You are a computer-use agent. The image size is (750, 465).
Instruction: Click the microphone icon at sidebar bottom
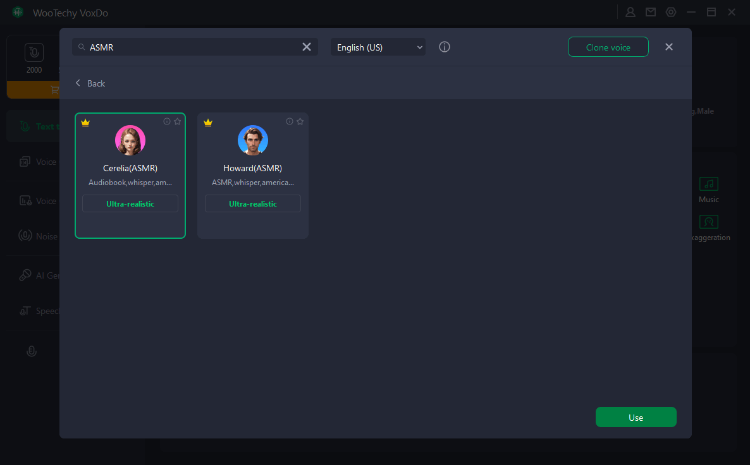pyautogui.click(x=32, y=351)
